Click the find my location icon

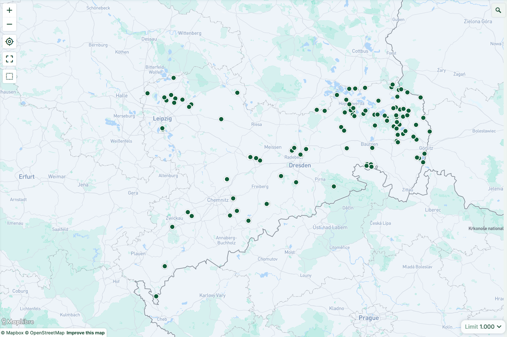pos(9,42)
